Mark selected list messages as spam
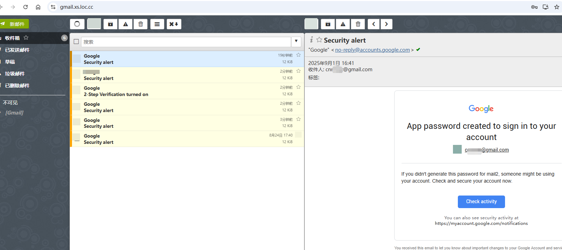Screen dimensions: 562x250 (x=125, y=24)
